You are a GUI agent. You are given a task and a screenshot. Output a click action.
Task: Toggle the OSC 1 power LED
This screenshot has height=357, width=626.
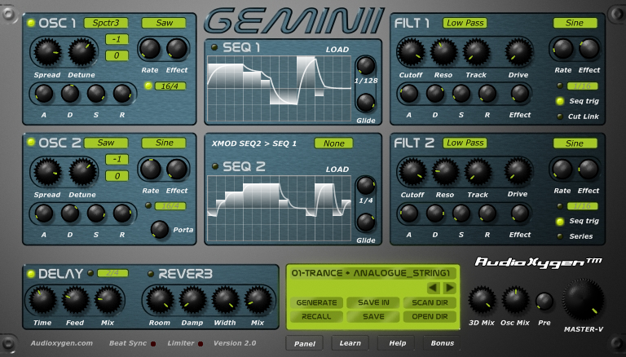point(31,23)
